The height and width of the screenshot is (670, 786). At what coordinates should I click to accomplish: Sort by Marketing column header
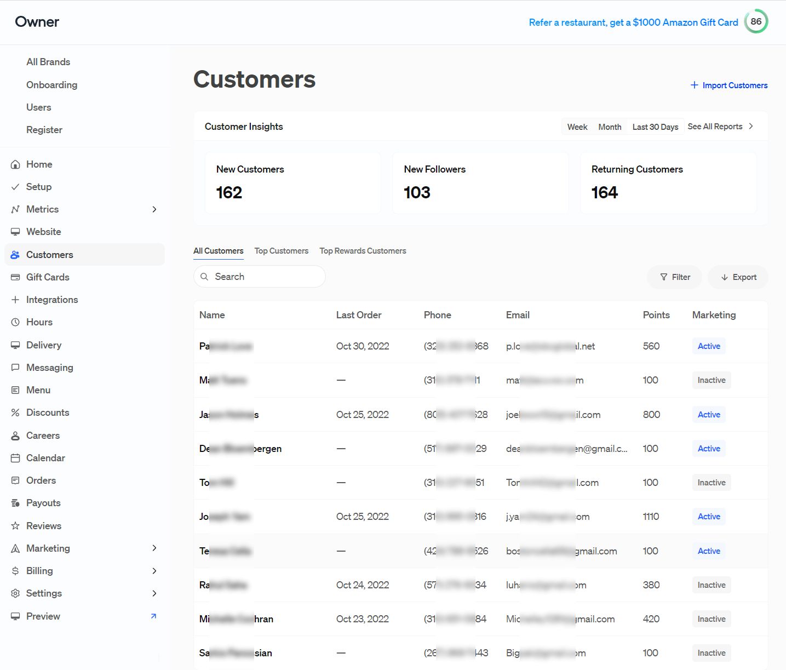[x=714, y=315]
